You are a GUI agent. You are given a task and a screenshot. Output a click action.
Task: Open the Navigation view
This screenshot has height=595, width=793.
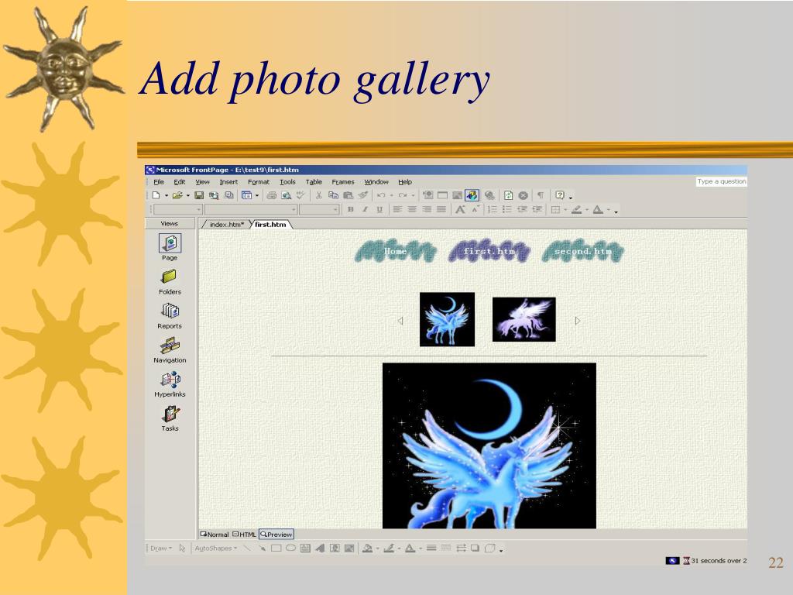coord(170,350)
